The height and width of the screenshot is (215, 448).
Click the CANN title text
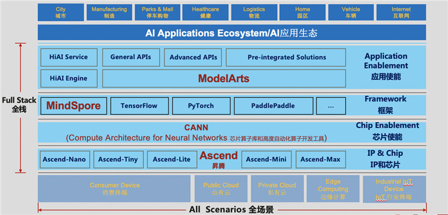coord(196,128)
